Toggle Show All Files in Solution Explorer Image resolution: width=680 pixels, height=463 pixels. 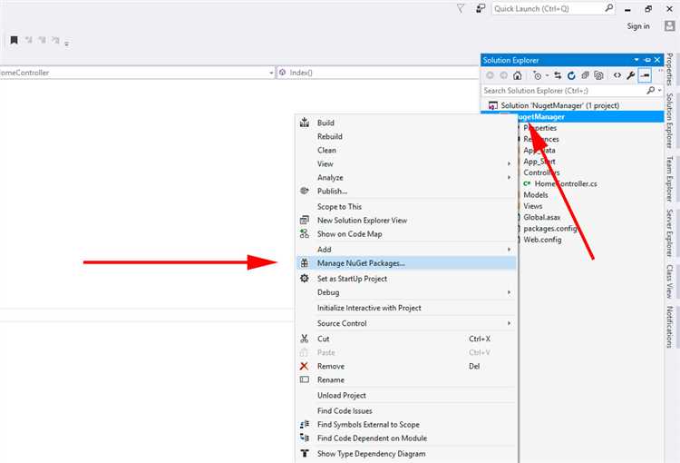coord(598,75)
